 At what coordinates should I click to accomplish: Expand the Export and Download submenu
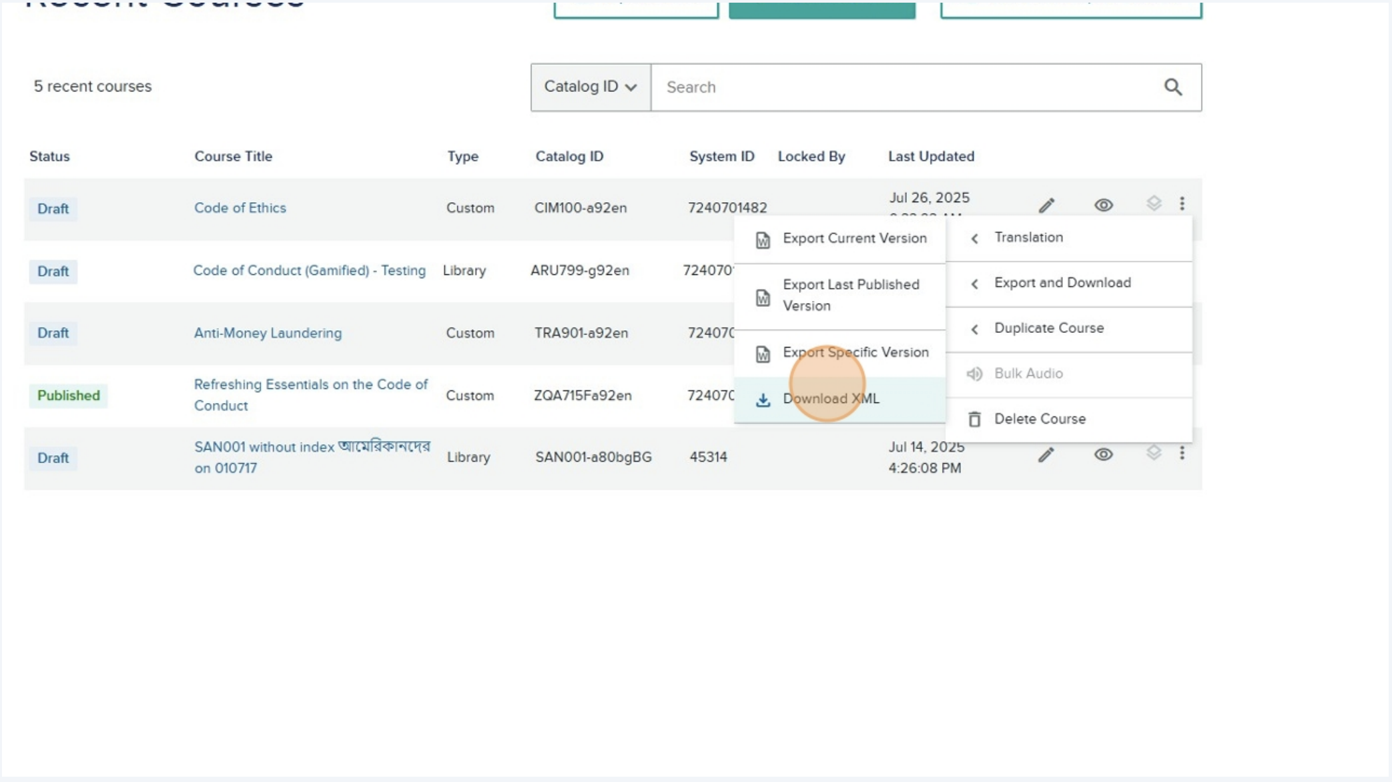(x=1062, y=283)
